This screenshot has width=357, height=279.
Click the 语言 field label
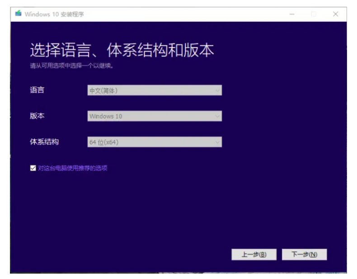pyautogui.click(x=37, y=90)
